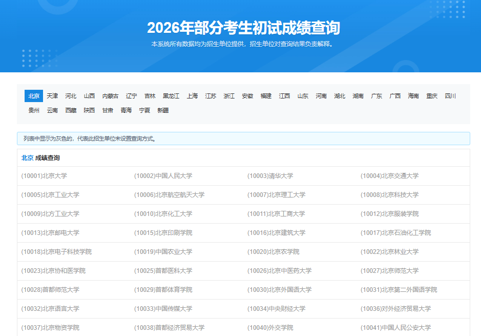
Task: Select the 上海 province tab
Action: [x=192, y=95]
